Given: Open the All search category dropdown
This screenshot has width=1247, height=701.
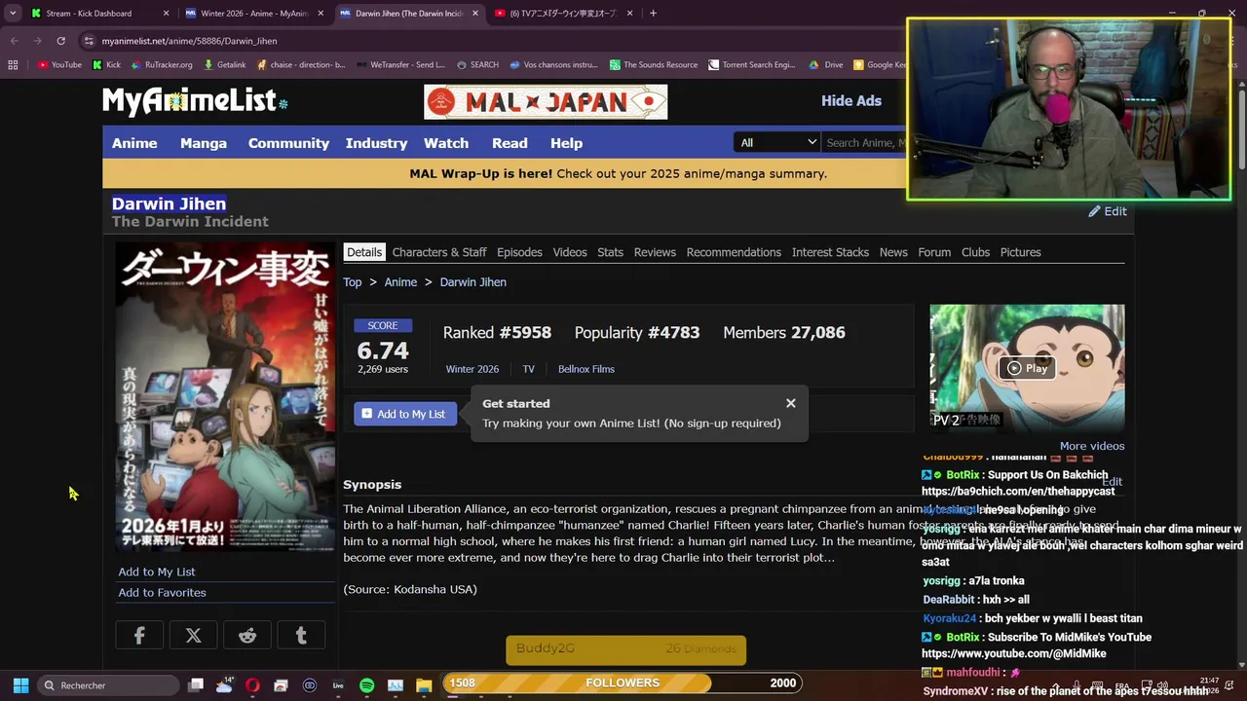Looking at the screenshot, I should point(777,143).
